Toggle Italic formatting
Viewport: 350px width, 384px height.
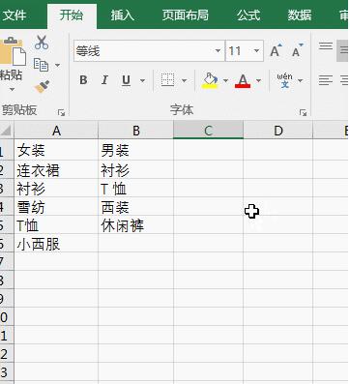point(104,80)
